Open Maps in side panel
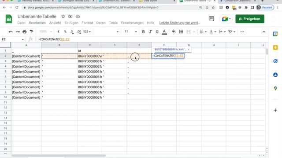282x158 pixels. point(275,88)
